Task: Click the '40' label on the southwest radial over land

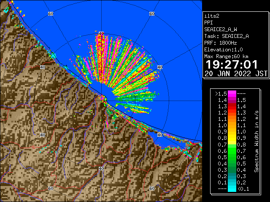Action: (43, 135)
